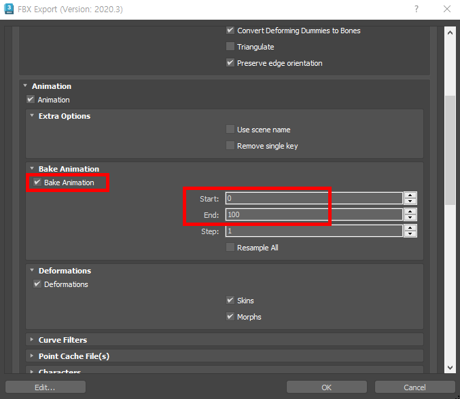
Task: Toggle Convert Deforming Dummies to Bones checkbox
Action: point(230,31)
